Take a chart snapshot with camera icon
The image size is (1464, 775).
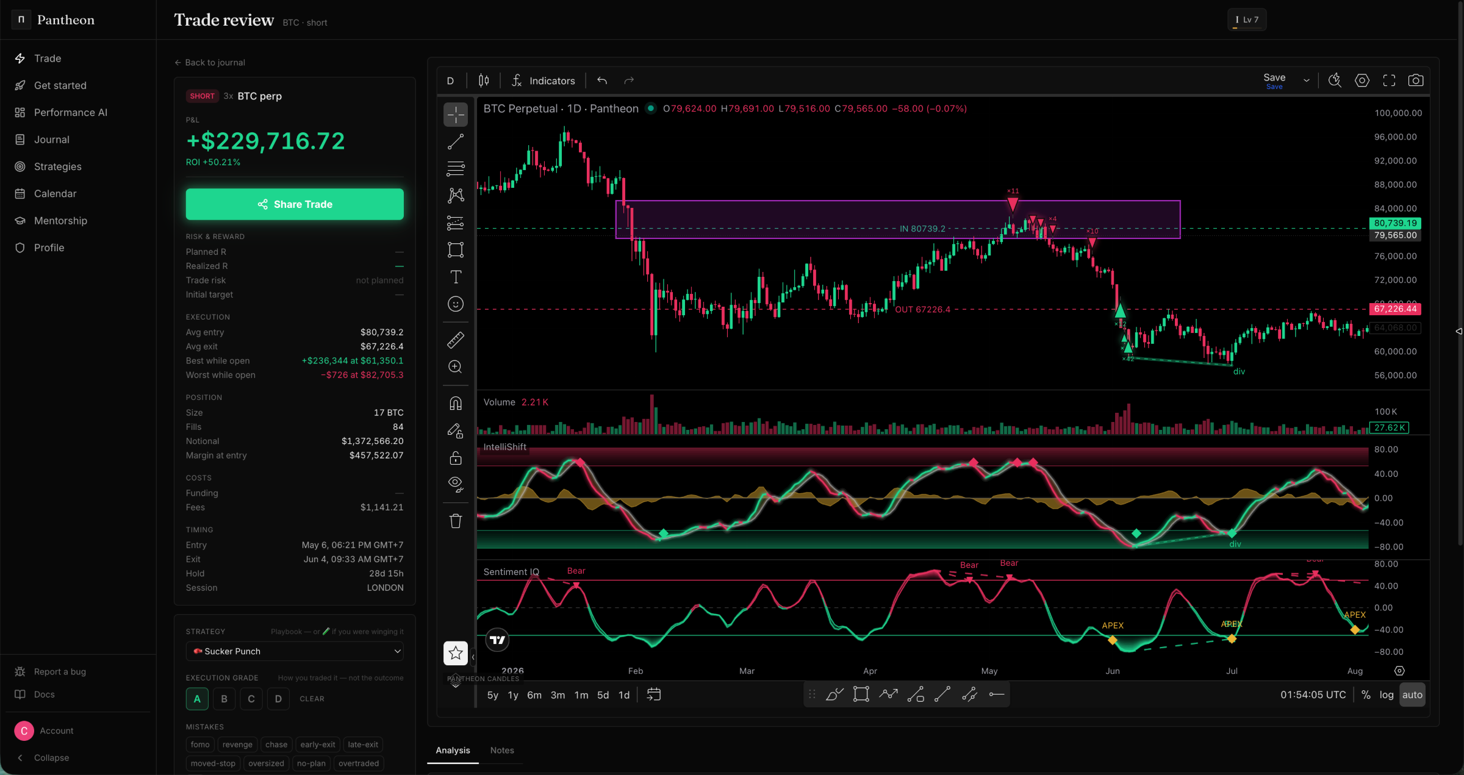1416,80
